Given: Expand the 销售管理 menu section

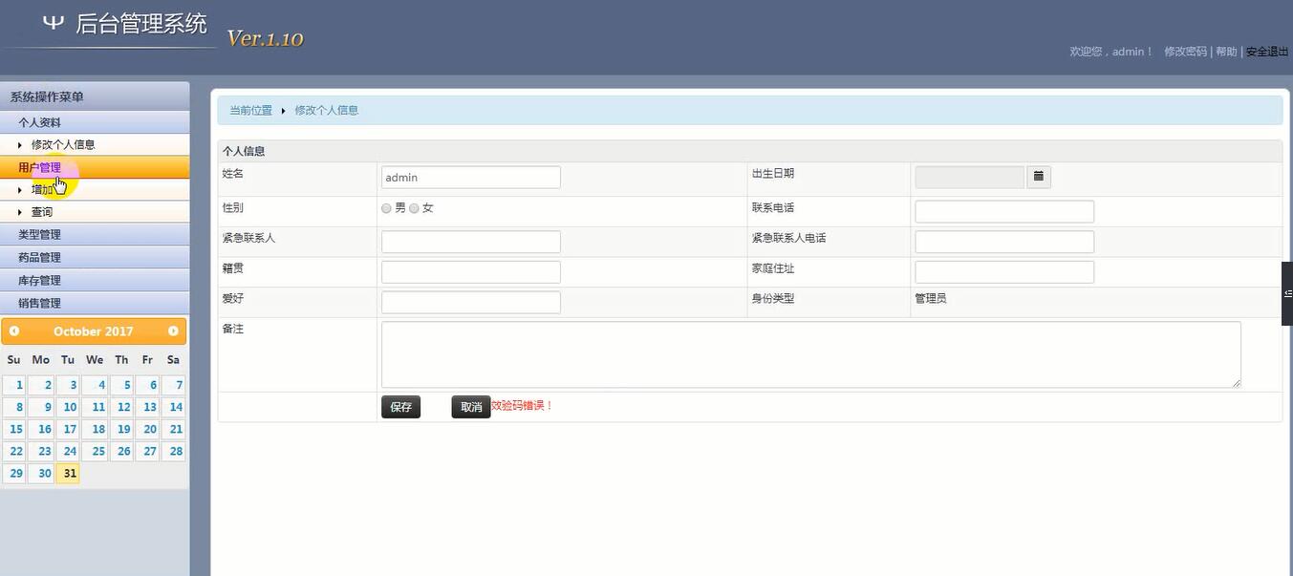Looking at the screenshot, I should pos(95,303).
